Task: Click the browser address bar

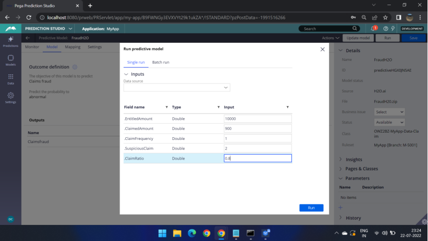Action: [191, 18]
